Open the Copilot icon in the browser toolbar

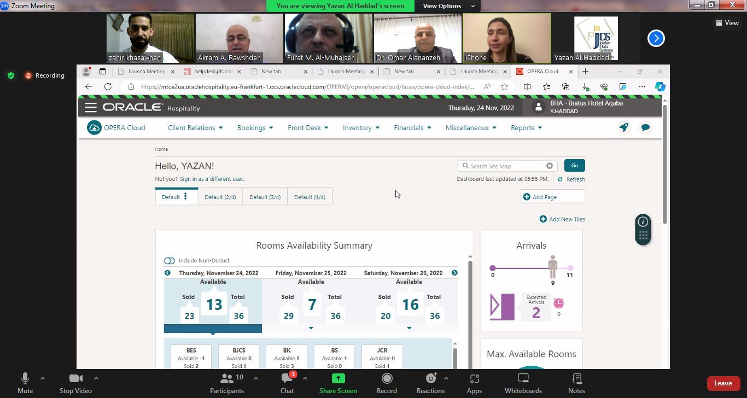tap(660, 86)
